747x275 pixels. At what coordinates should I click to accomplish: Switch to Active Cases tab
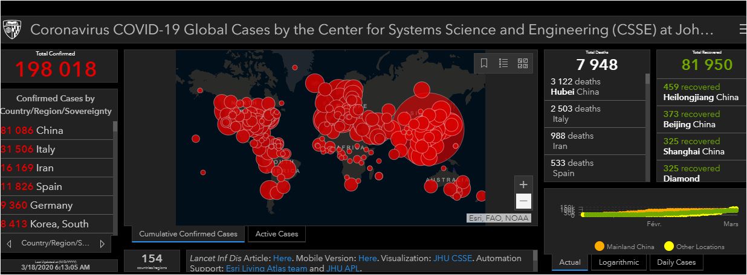pyautogui.click(x=277, y=234)
